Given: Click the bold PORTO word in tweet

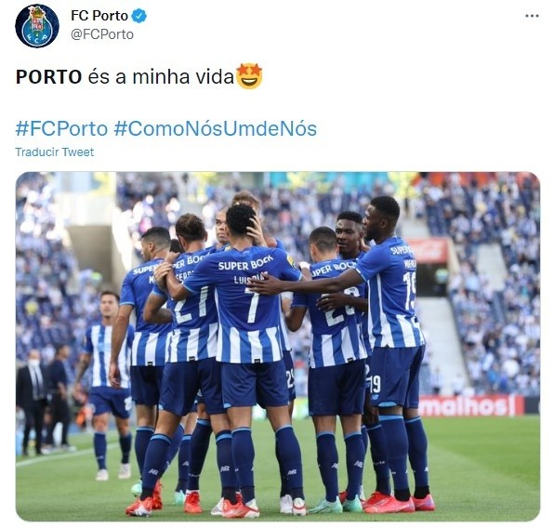Looking at the screenshot, I should pyautogui.click(x=48, y=77).
